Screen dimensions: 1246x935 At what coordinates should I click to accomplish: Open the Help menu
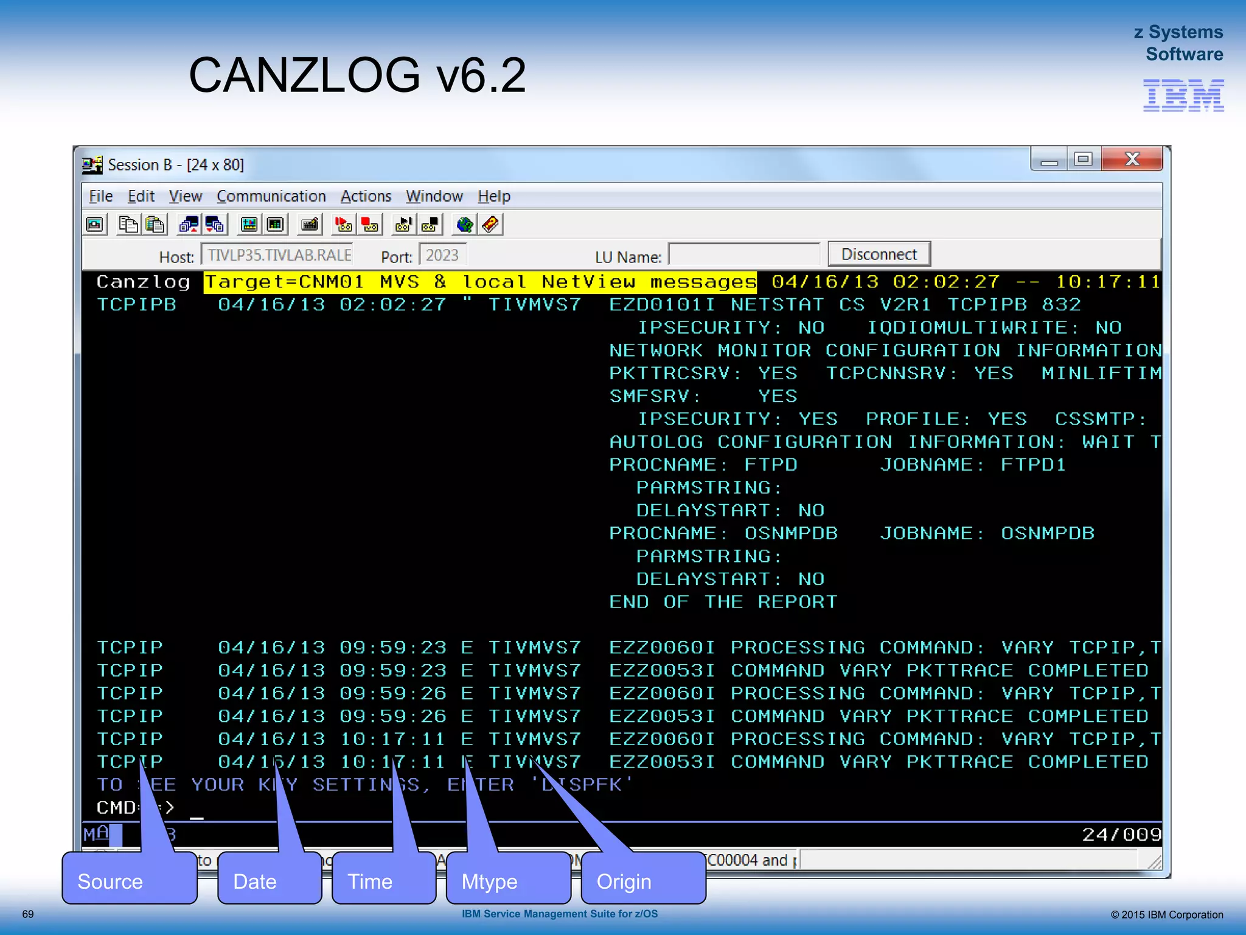(494, 196)
